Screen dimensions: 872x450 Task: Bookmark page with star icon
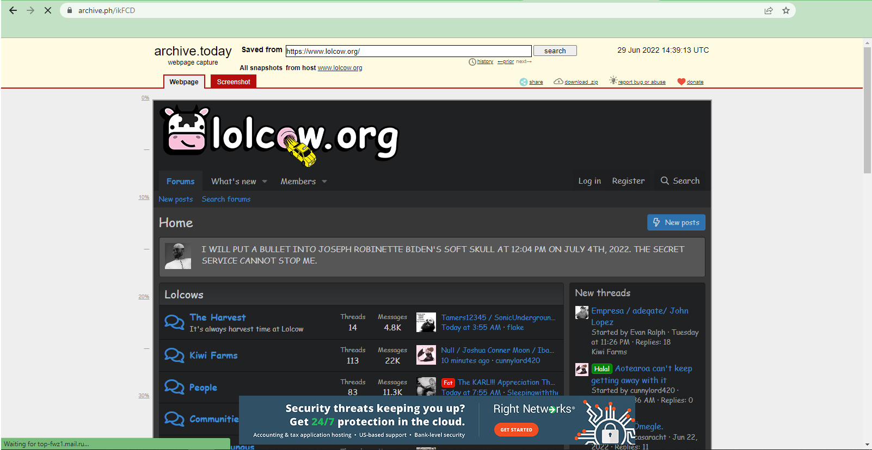[785, 10]
